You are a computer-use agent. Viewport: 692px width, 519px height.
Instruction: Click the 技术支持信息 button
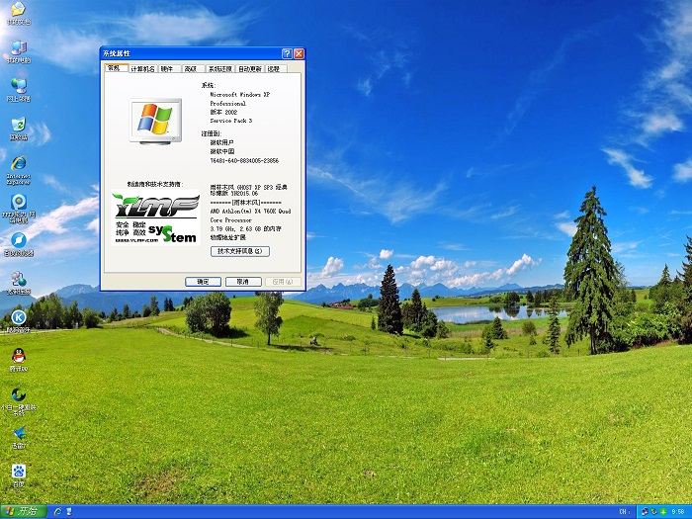coord(239,251)
